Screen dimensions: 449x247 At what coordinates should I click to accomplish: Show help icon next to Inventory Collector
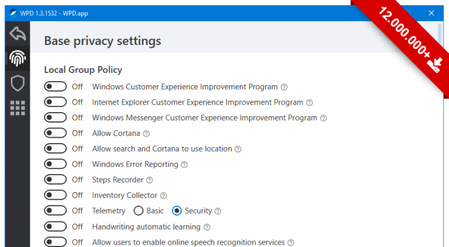(x=163, y=196)
